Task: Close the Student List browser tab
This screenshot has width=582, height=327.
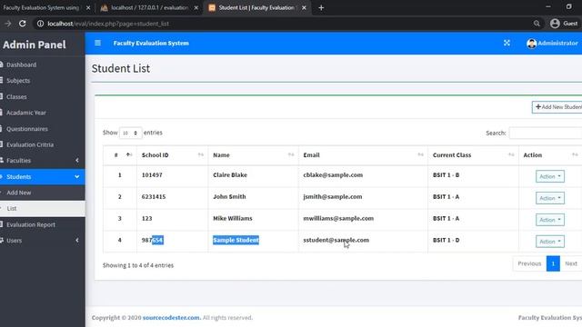Action: pos(304,8)
